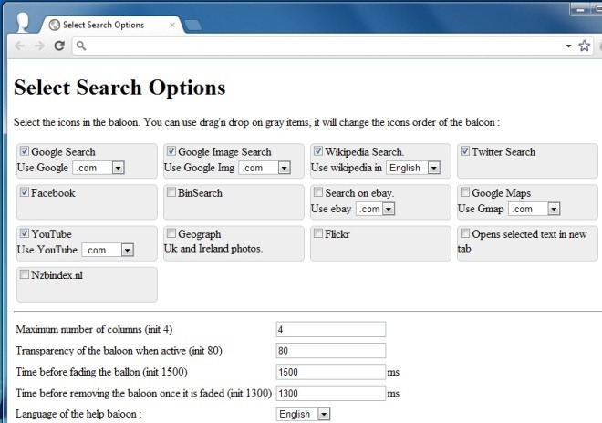Screen dimensions: 602x423
Task: Open the Wikipedia language dropdown
Action: (x=413, y=168)
